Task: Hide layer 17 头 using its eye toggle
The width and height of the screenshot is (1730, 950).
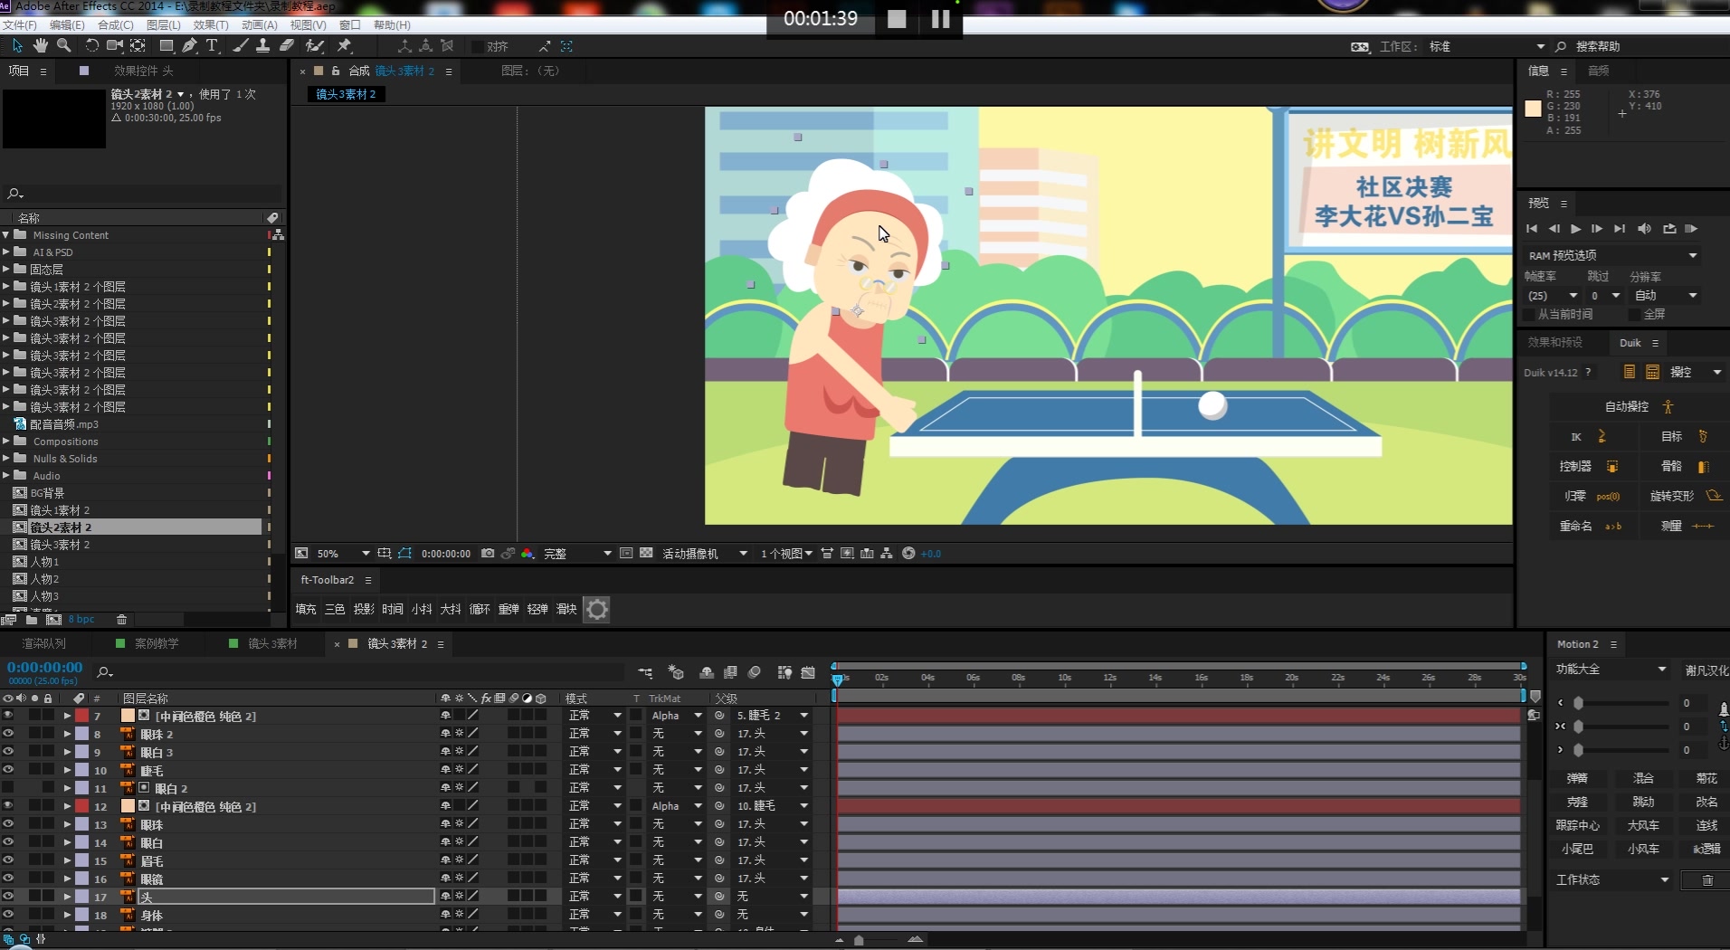Action: tap(8, 896)
